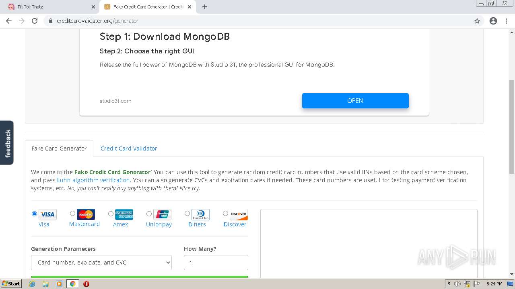Click the Discover logo icon
Screen dimensions: 515x289
point(239,214)
